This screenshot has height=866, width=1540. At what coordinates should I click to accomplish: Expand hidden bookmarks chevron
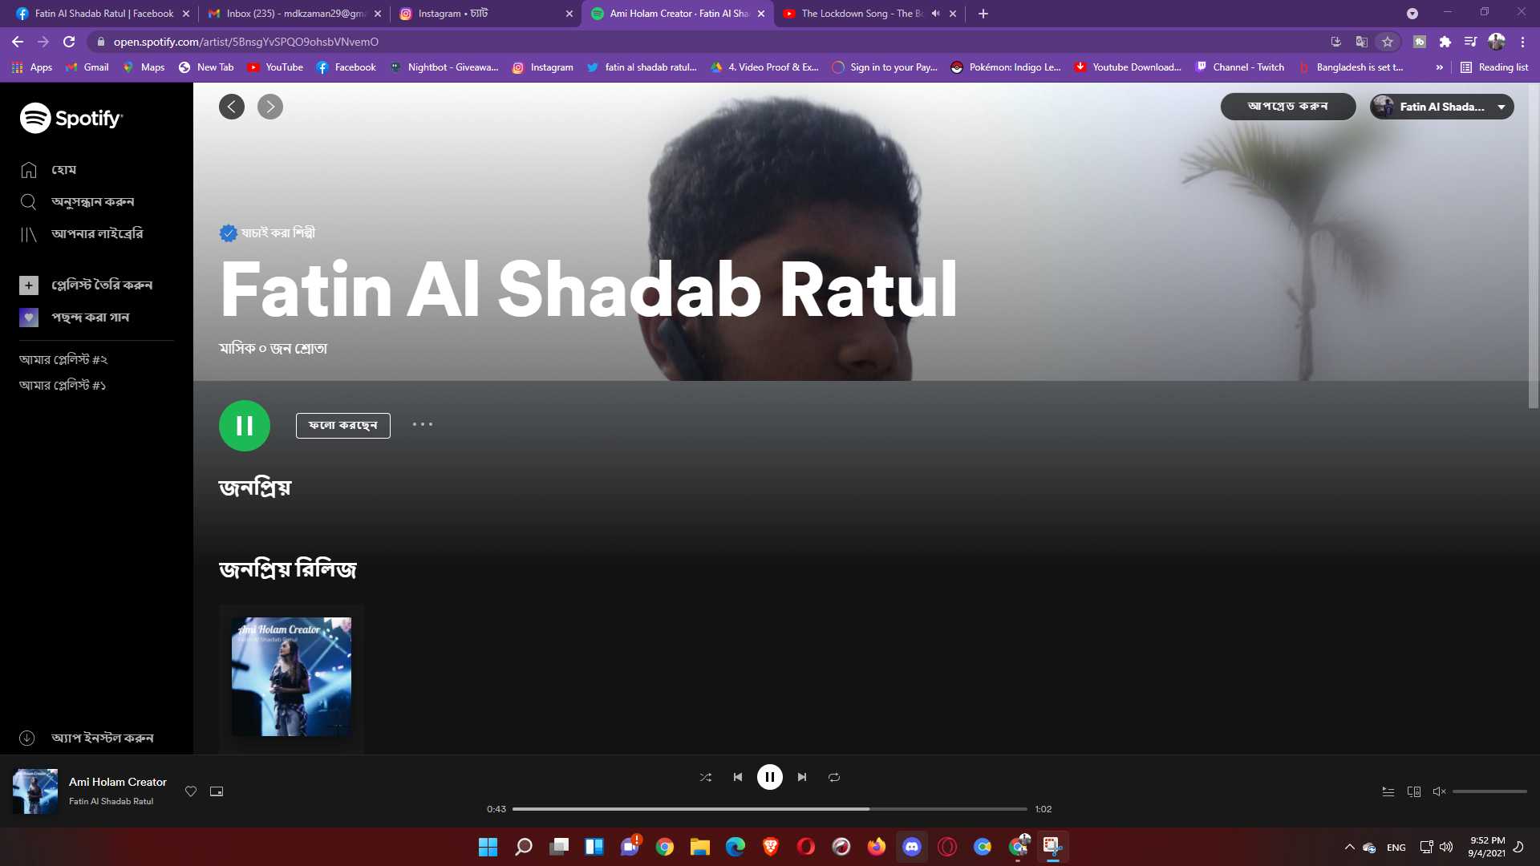[x=1440, y=67]
